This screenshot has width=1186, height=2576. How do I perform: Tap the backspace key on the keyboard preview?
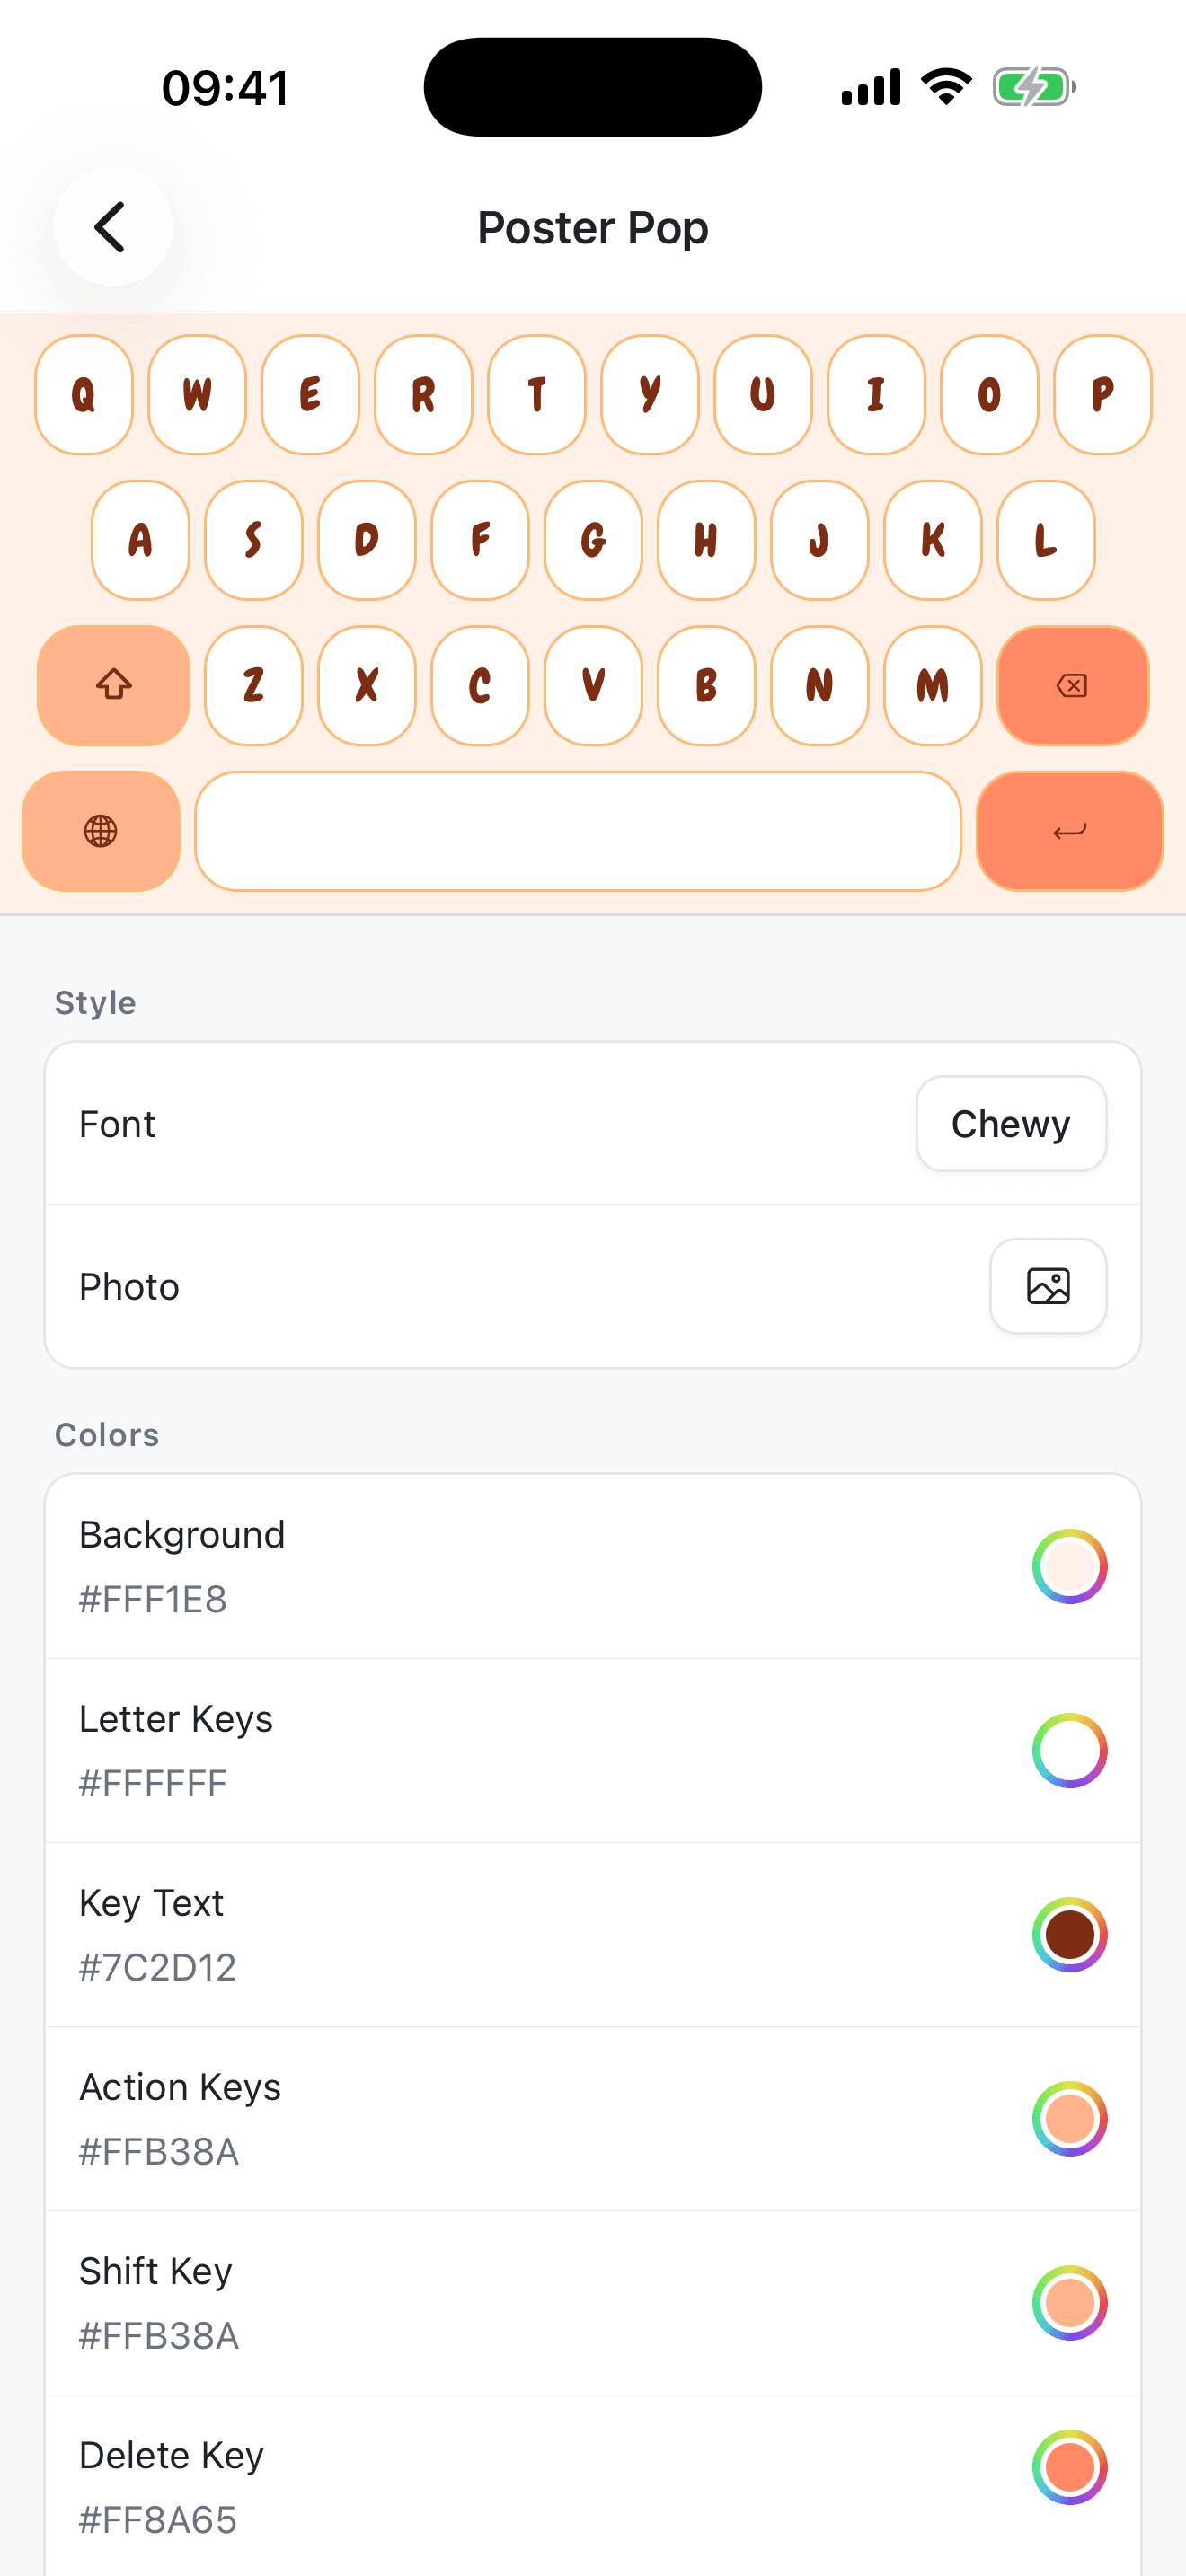[x=1071, y=686]
